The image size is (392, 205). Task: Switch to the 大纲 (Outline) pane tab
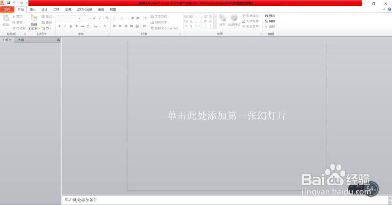coord(21,40)
